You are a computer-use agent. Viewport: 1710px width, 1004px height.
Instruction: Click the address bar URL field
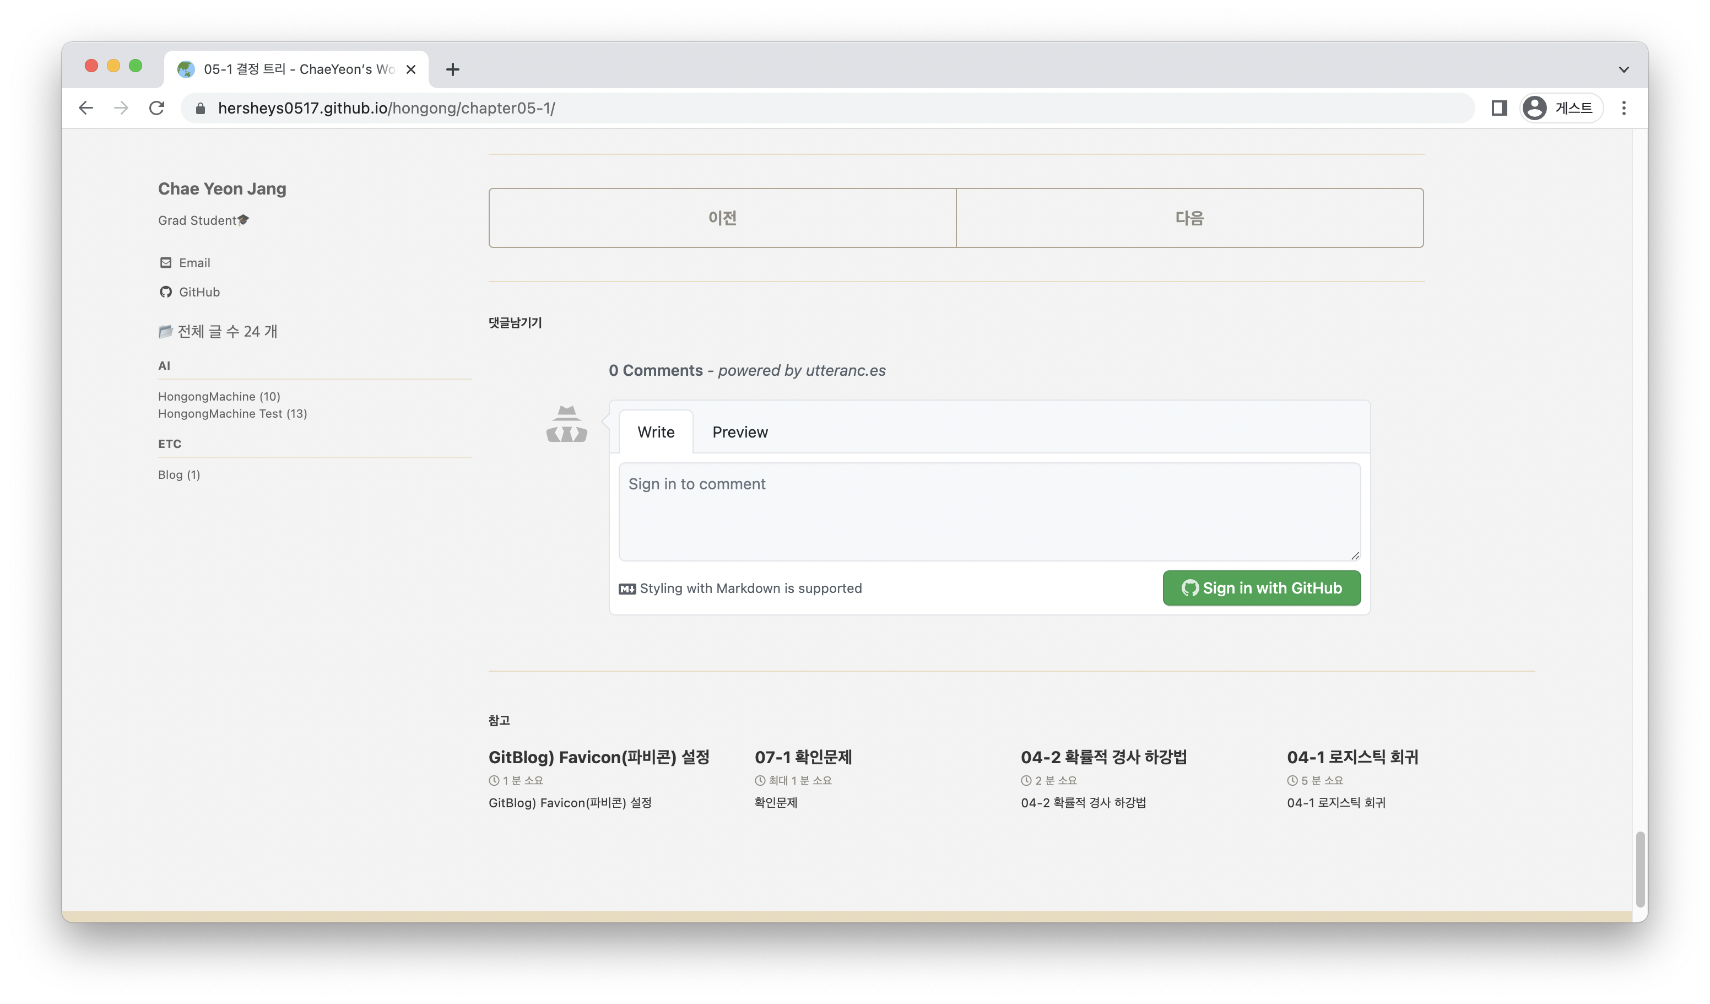pos(828,108)
